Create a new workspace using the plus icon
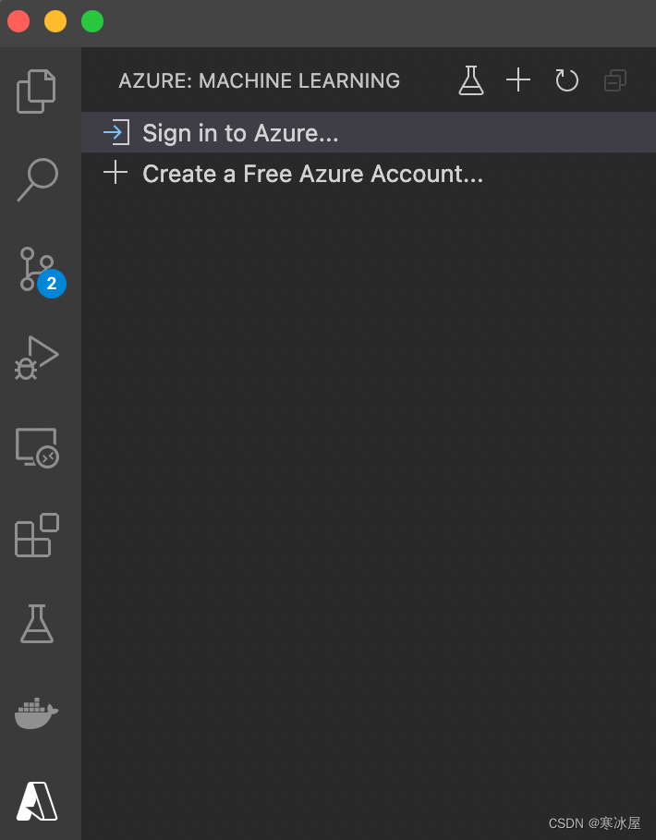 point(518,80)
